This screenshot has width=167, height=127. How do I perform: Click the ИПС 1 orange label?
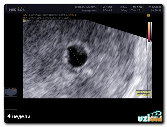tap(72, 15)
